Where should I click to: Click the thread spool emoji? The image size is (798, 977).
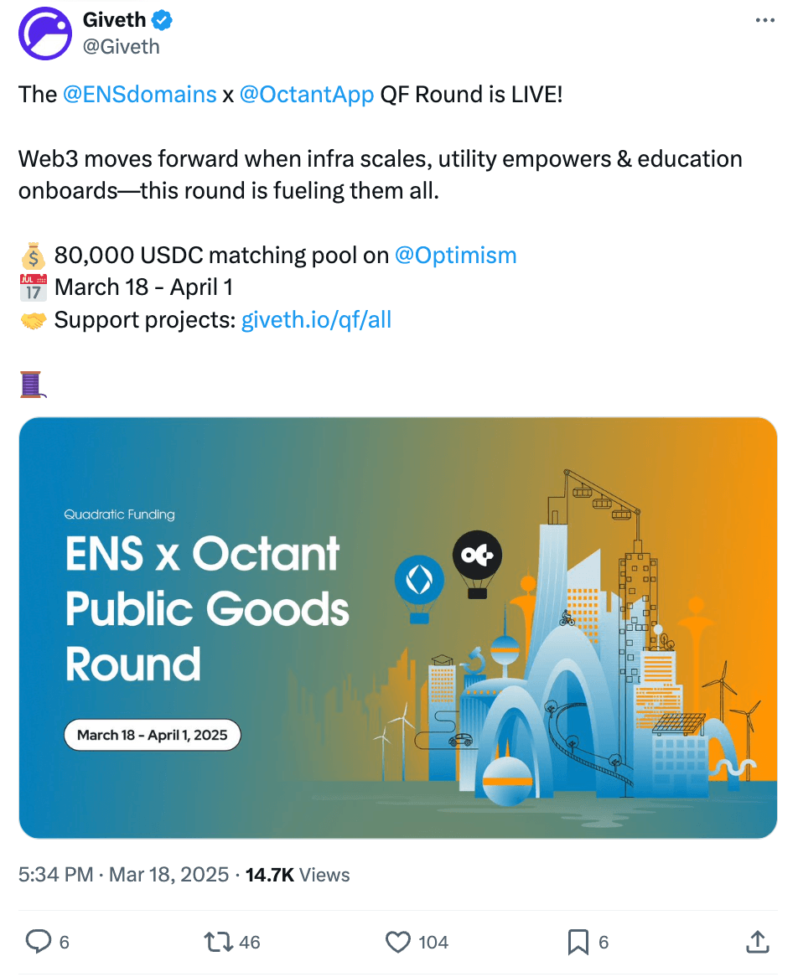pyautogui.click(x=32, y=385)
